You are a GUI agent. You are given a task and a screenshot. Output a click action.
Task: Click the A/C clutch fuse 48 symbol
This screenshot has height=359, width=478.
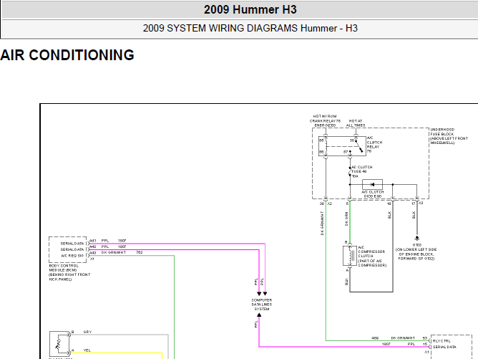point(350,173)
